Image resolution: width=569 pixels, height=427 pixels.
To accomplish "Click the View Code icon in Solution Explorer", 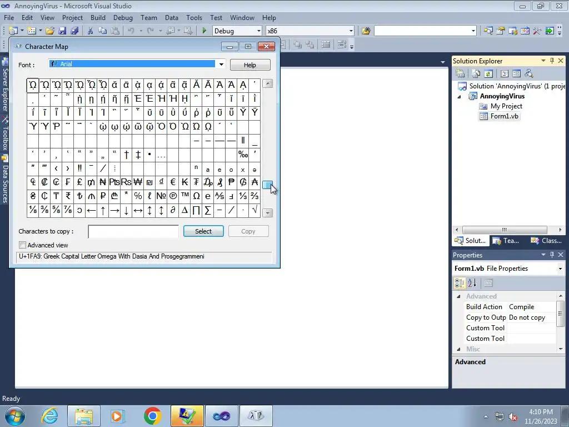I will [505, 74].
